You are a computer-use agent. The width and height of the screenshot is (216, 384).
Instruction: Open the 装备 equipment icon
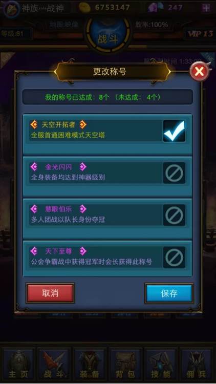tap(90, 365)
